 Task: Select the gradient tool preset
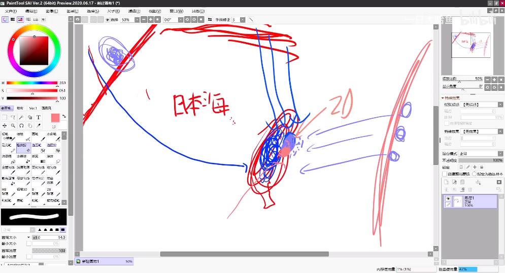point(39,158)
